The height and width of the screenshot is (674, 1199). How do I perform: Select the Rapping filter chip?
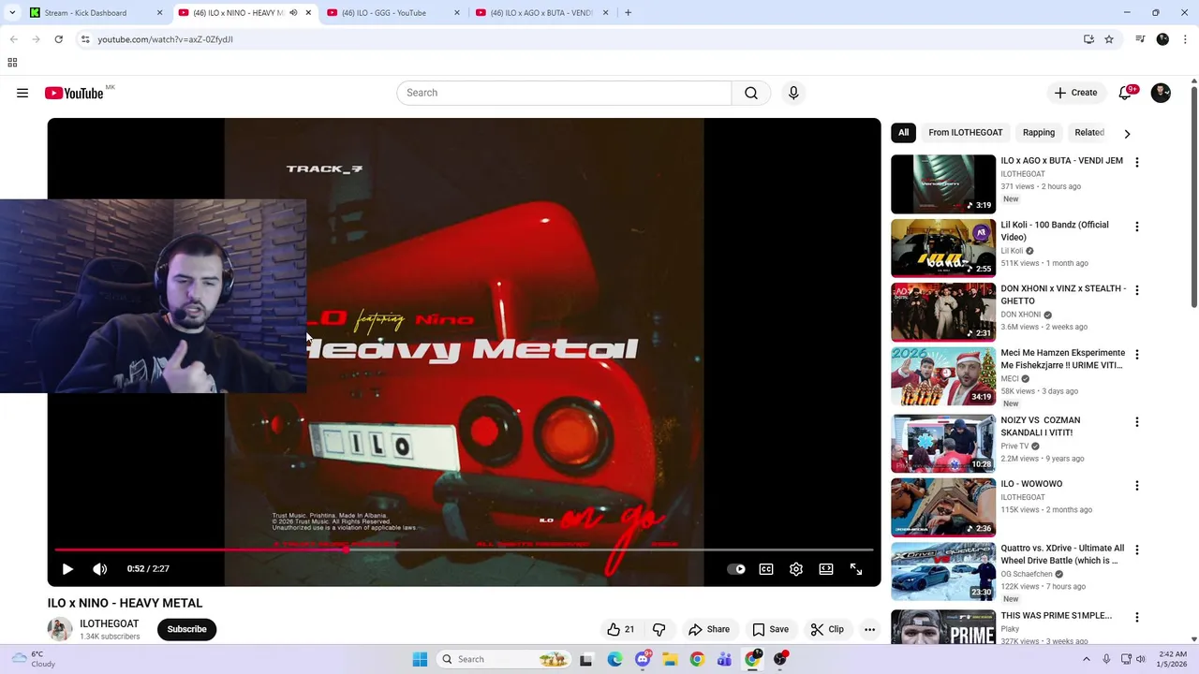[1039, 133]
